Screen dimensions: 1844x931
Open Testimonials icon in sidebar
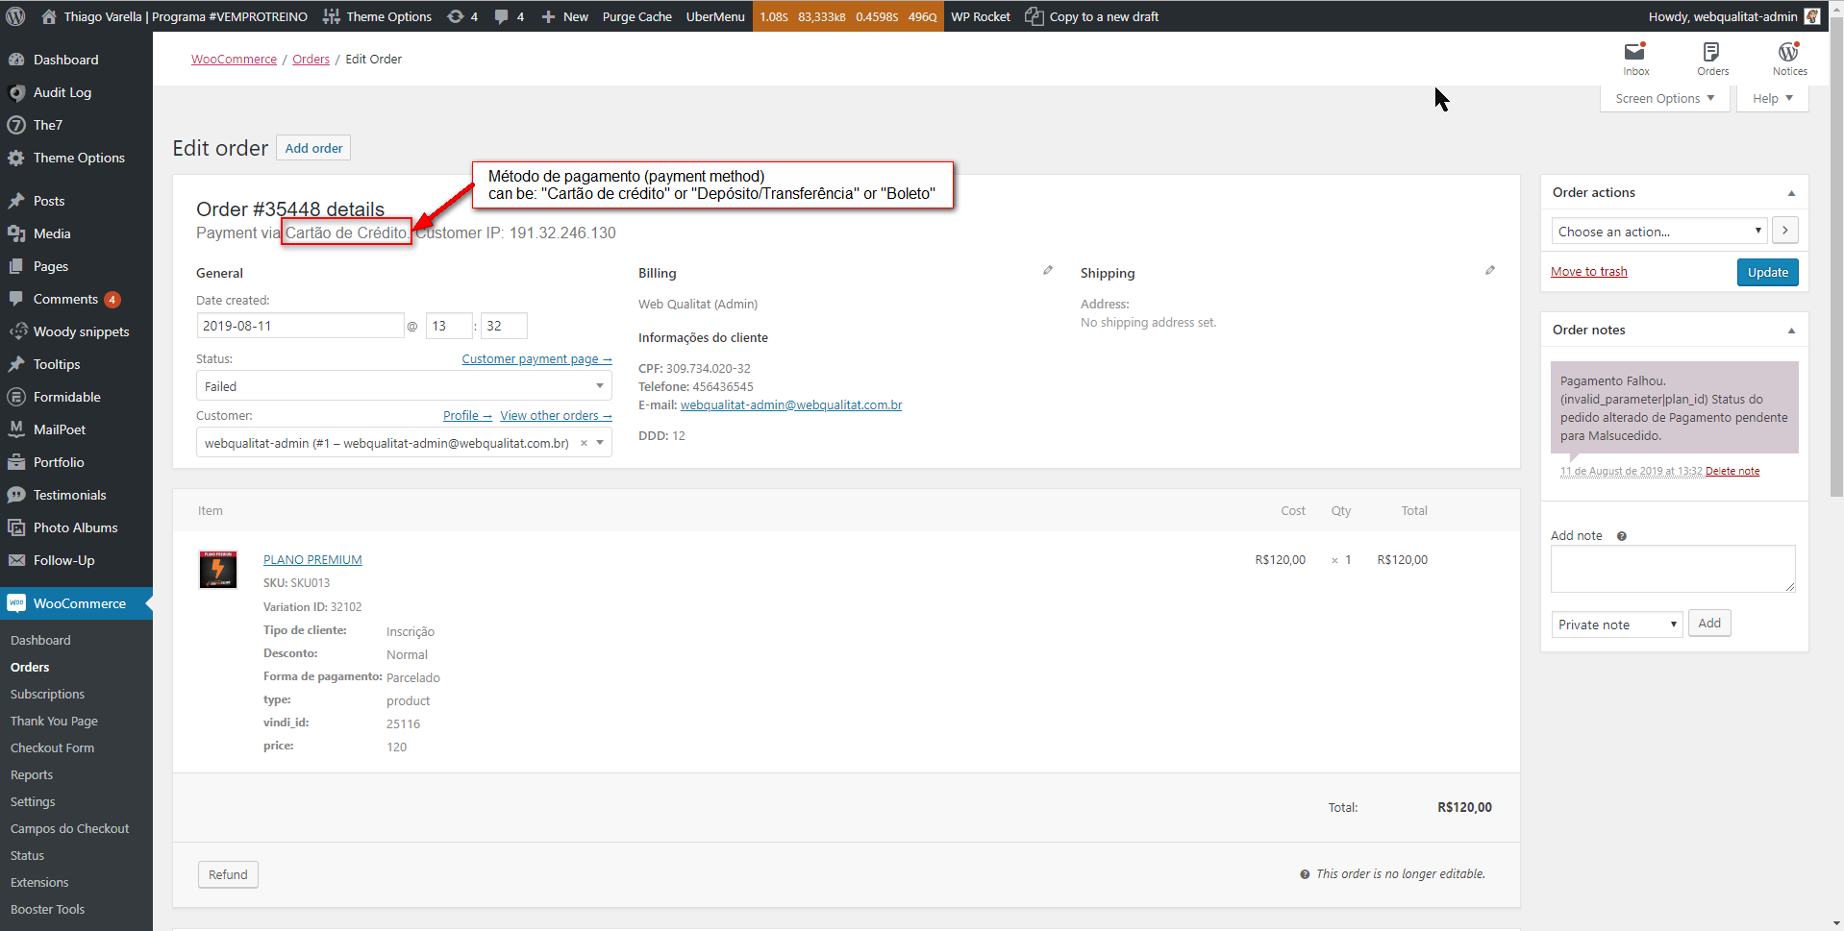tap(16, 495)
